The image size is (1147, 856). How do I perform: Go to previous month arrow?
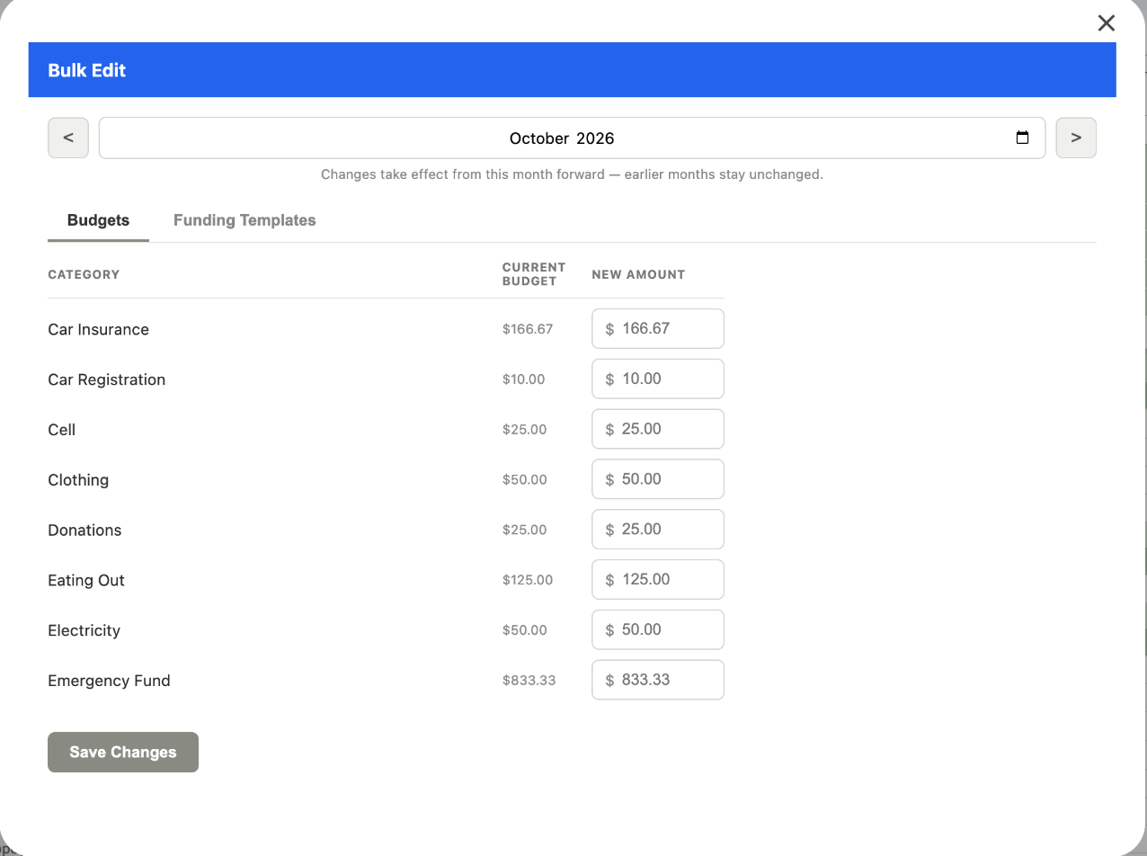click(68, 138)
